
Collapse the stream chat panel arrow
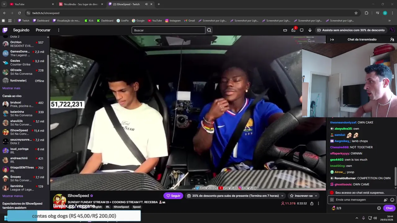click(332, 39)
